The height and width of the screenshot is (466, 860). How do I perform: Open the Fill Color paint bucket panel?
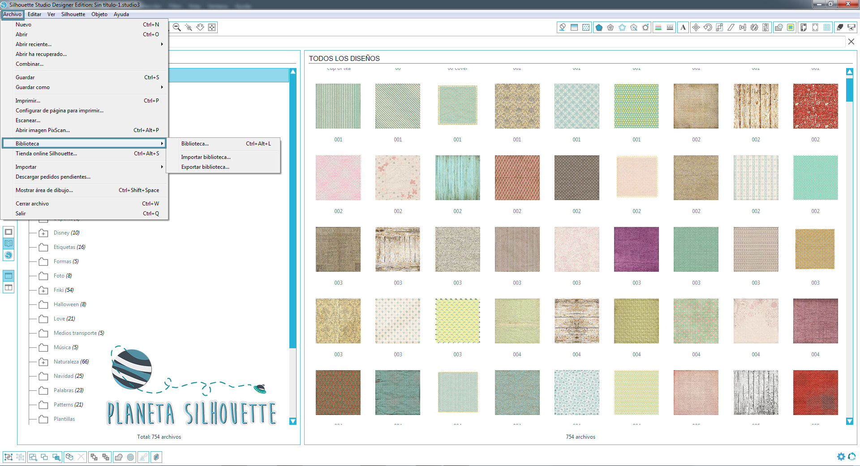(563, 27)
